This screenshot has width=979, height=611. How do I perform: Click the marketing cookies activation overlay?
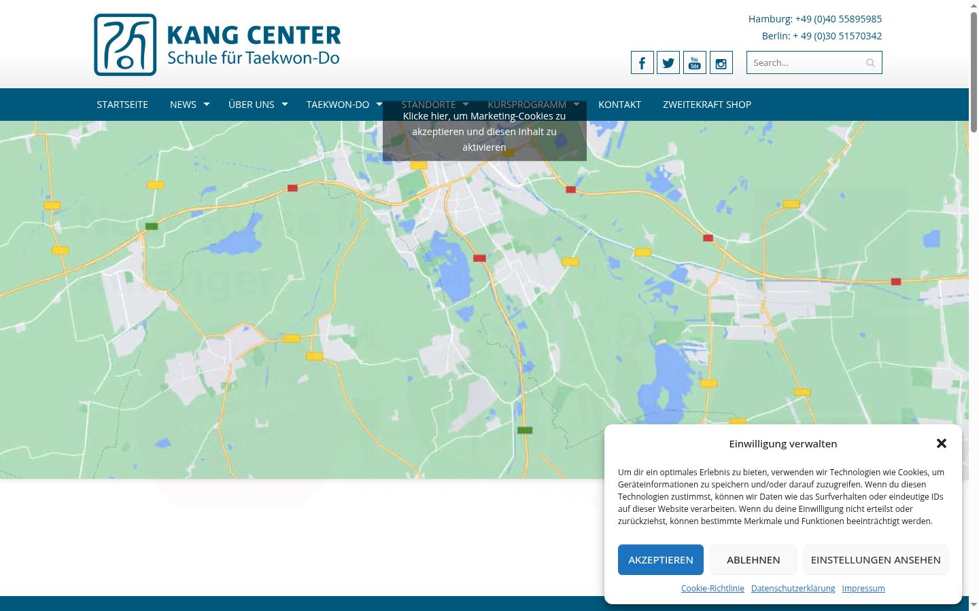pos(485,131)
